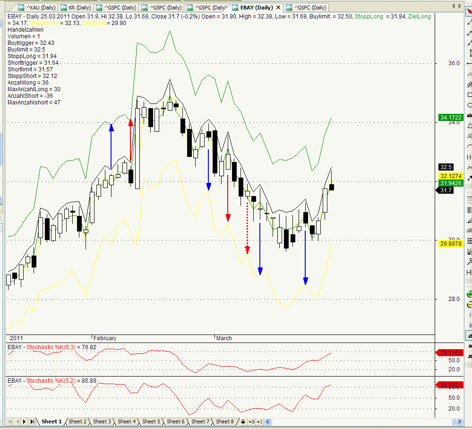Select the zig-zag line tool
The image size is (472, 429).
pos(469,167)
